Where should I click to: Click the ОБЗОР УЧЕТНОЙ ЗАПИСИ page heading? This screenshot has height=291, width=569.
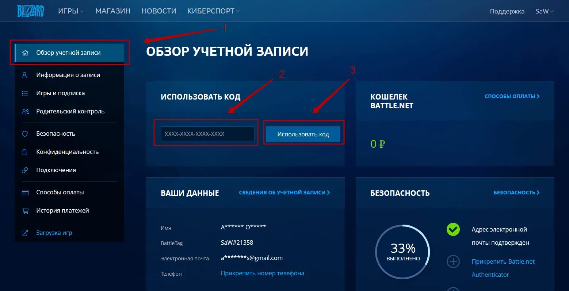point(227,51)
